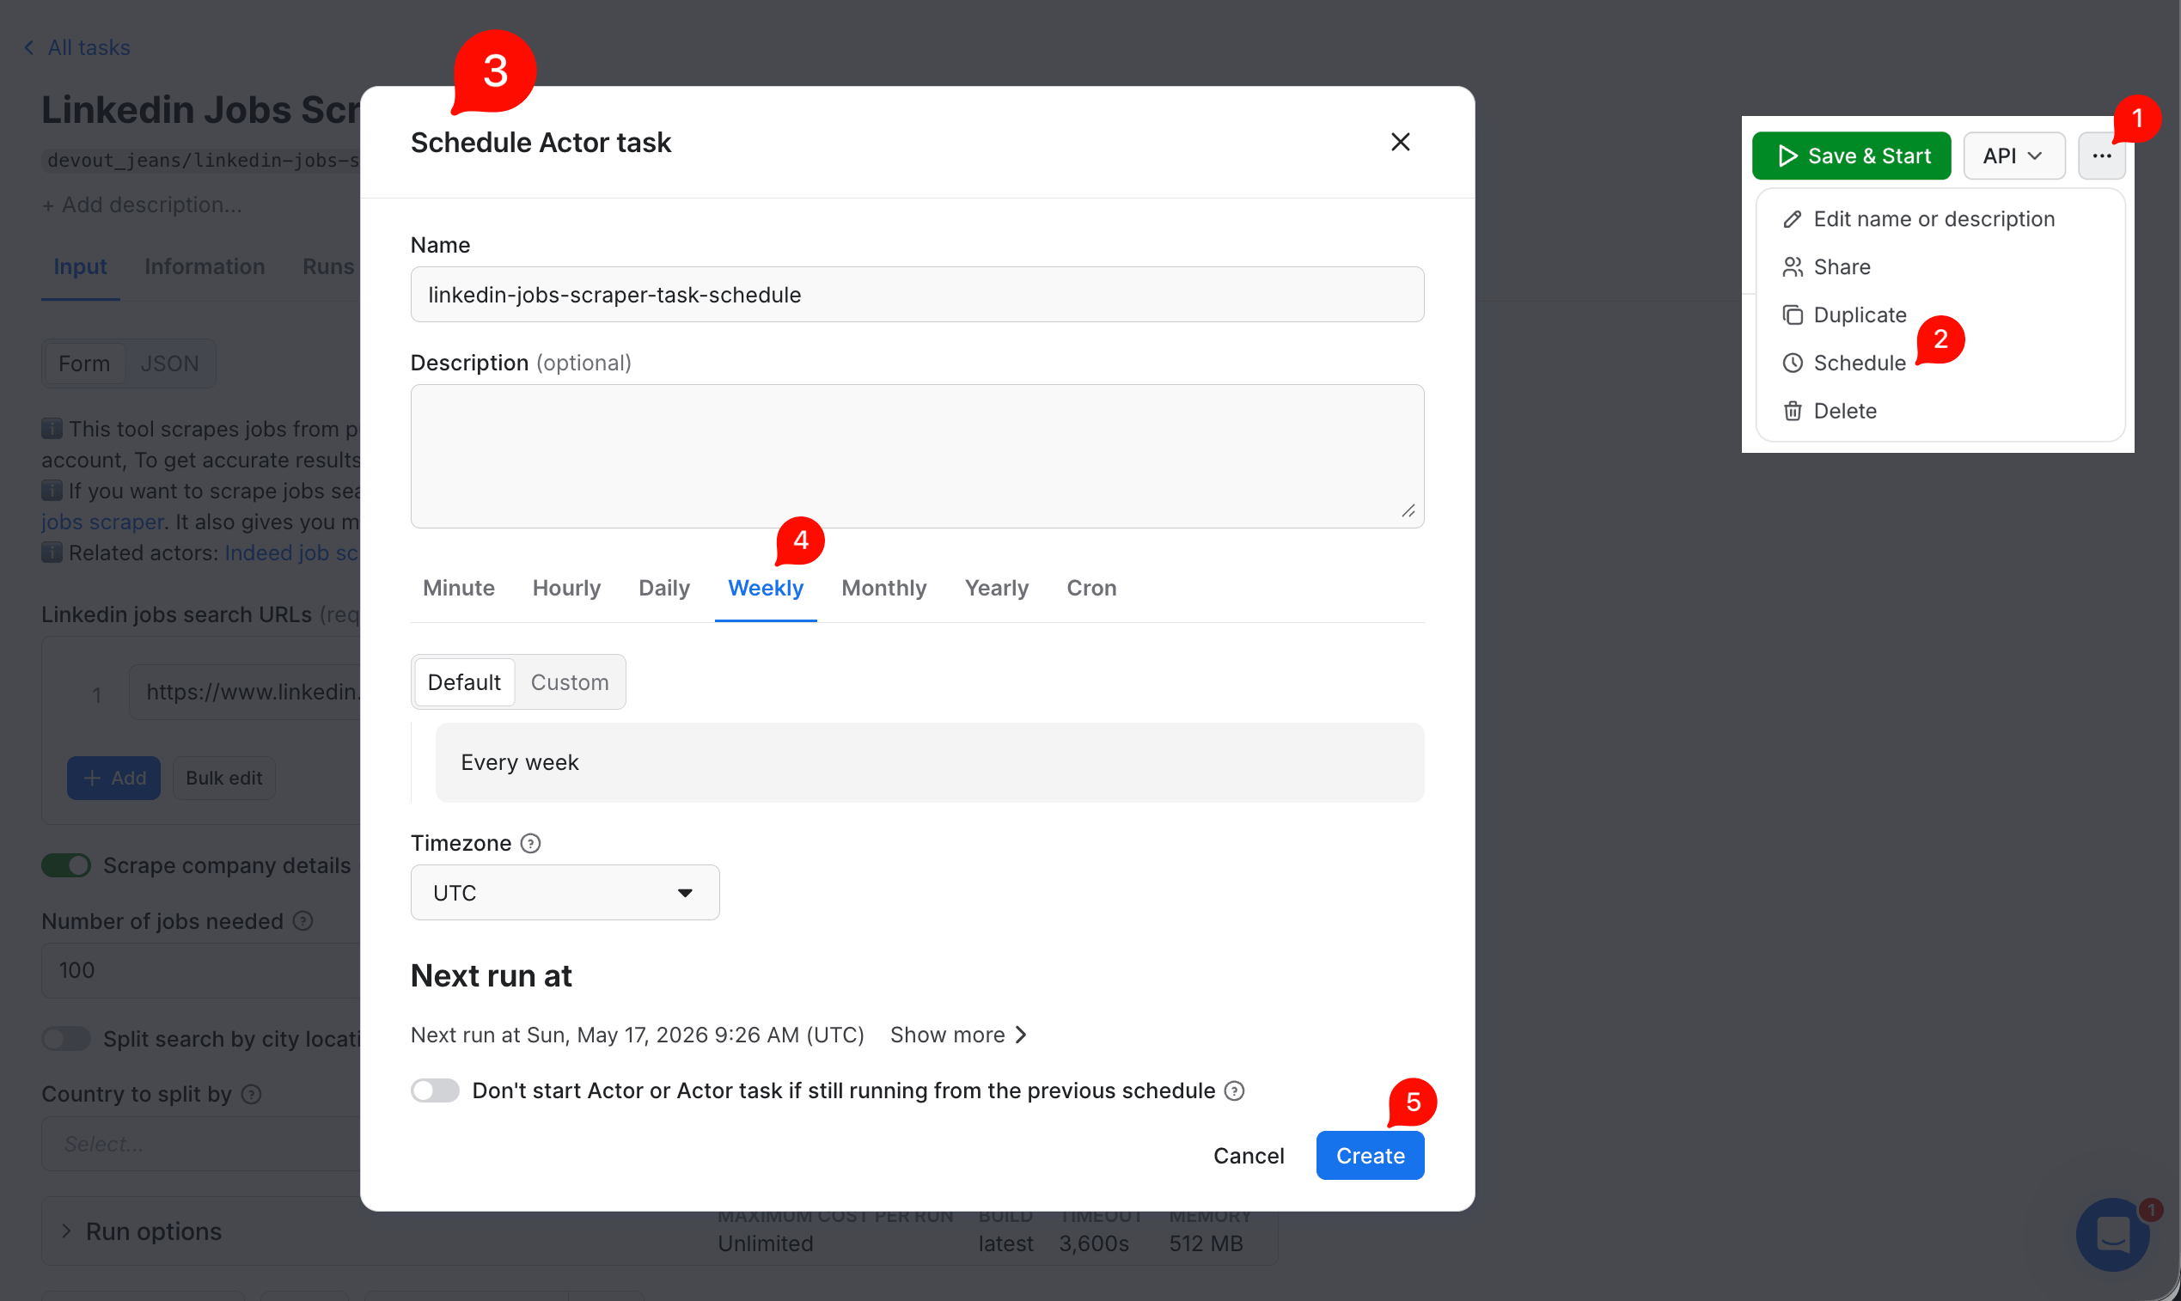Open the three-dots more actions menu

coord(2101,156)
